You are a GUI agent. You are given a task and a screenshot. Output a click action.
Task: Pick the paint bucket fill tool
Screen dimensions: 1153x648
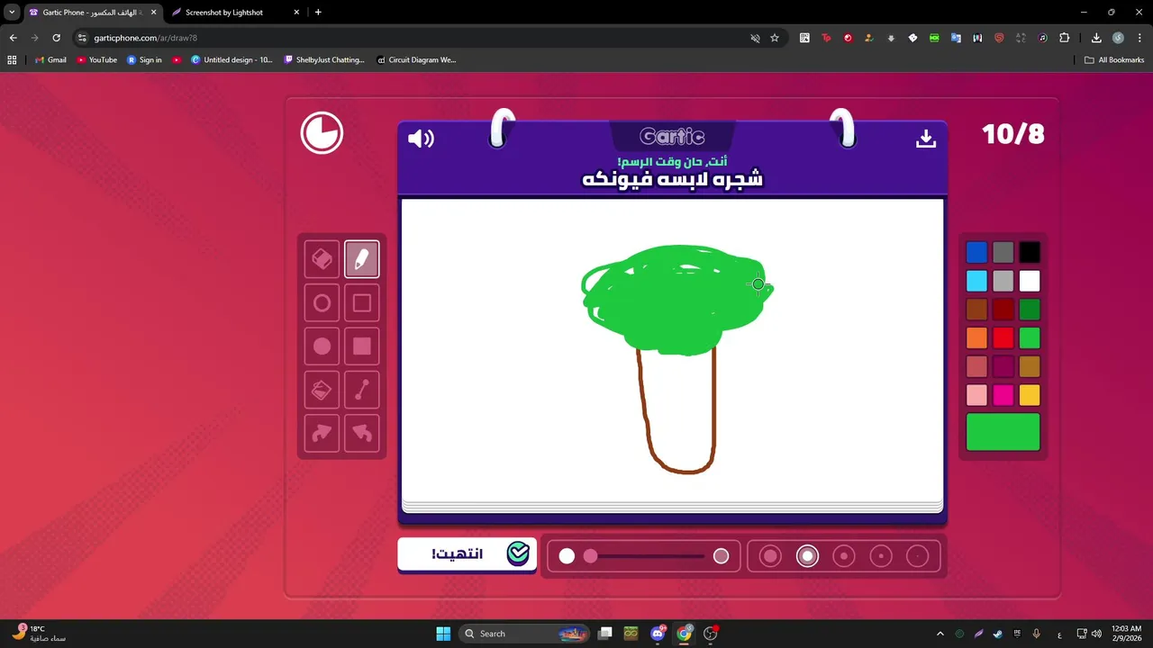tap(322, 390)
